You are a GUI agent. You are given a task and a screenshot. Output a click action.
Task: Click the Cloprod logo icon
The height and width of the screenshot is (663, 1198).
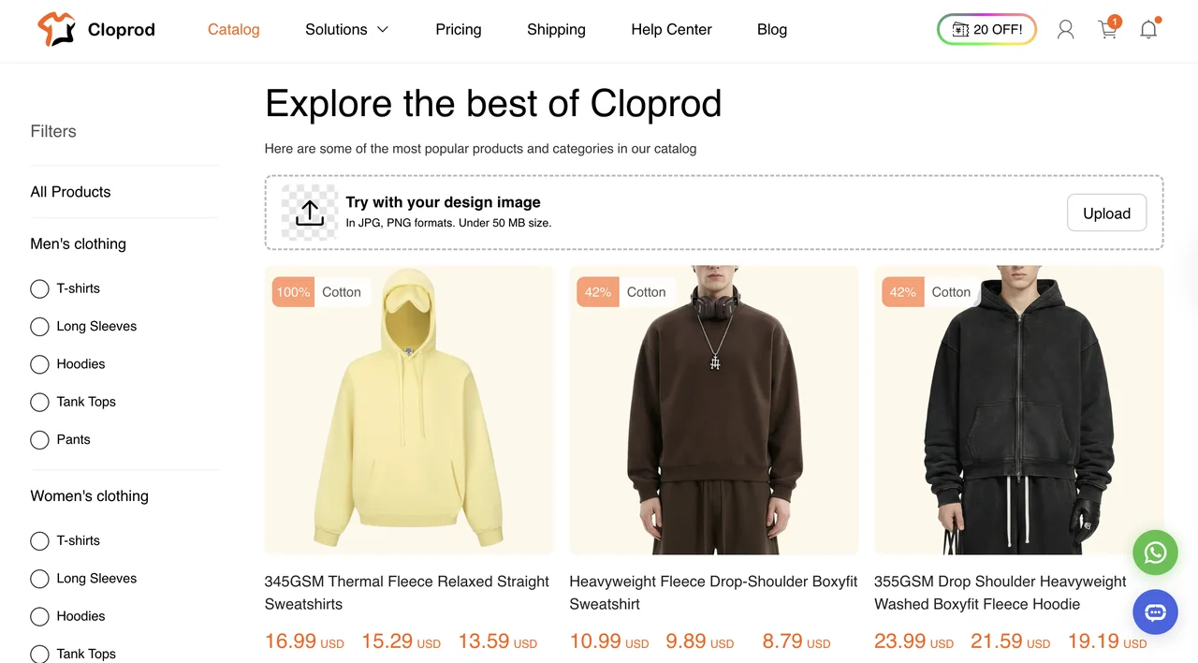(x=55, y=30)
